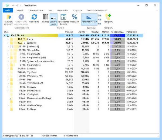The height and width of the screenshot is (140, 162).
Task: Click the Users folder icon
Action: 11,39
